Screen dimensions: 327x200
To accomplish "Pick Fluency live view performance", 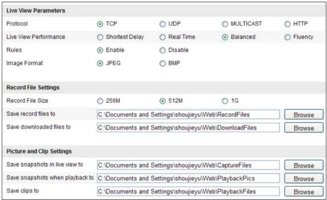I will 287,37.
